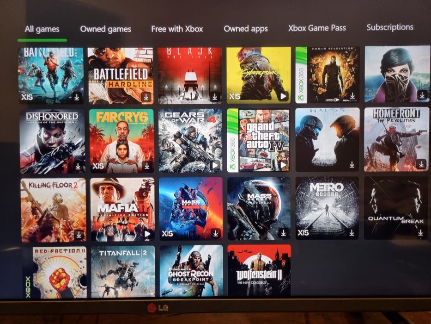This screenshot has width=431, height=324.
Task: Open Homefront The Revolution tile
Action: (397, 139)
